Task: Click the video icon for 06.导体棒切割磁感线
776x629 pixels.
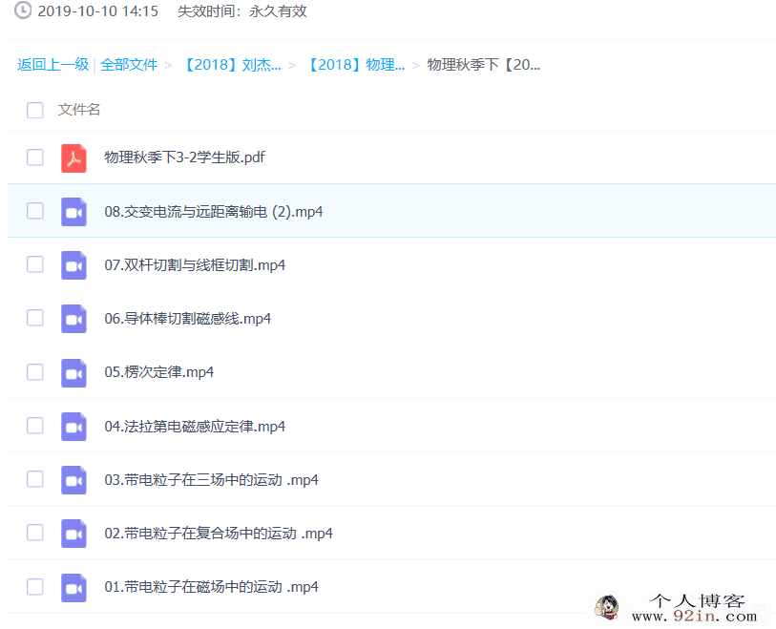Action: [73, 319]
